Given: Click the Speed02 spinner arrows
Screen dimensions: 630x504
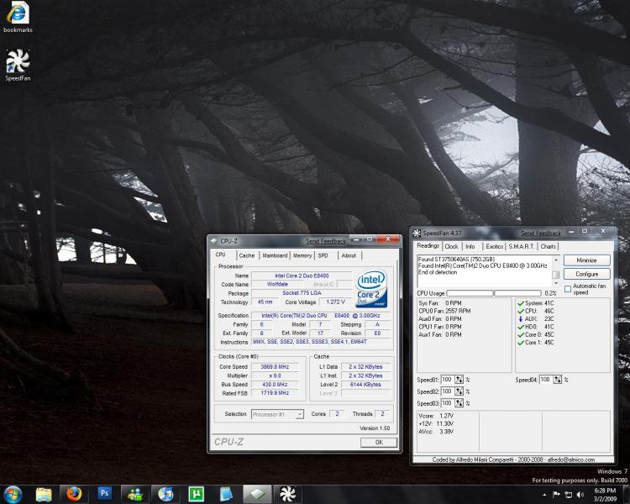Looking at the screenshot, I should [x=459, y=391].
